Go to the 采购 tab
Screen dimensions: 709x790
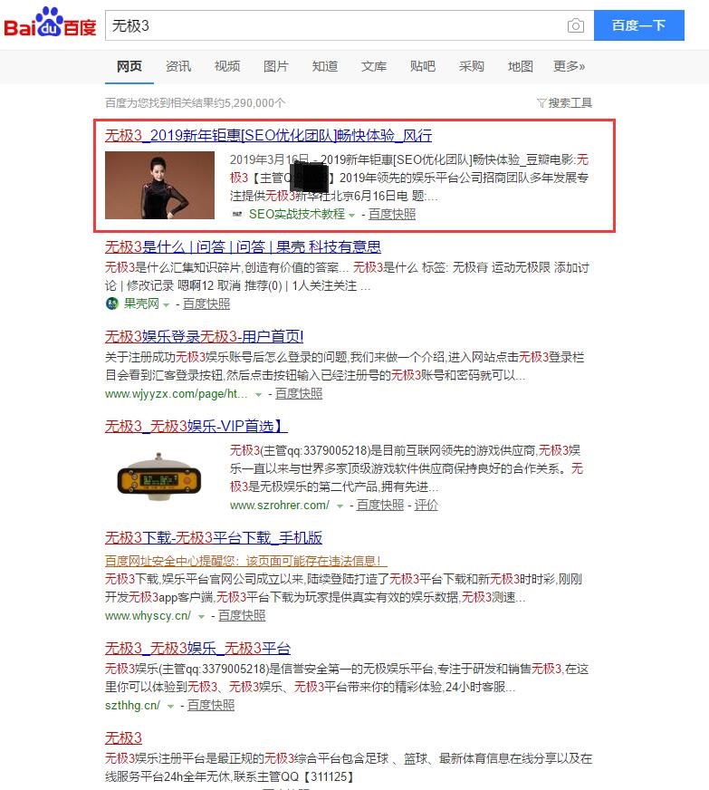pyautogui.click(x=472, y=66)
